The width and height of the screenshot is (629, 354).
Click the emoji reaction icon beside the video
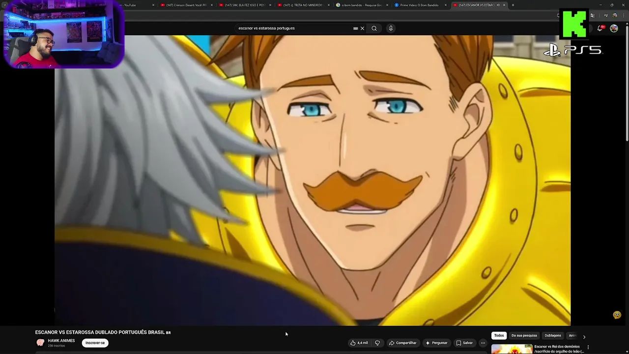617,315
